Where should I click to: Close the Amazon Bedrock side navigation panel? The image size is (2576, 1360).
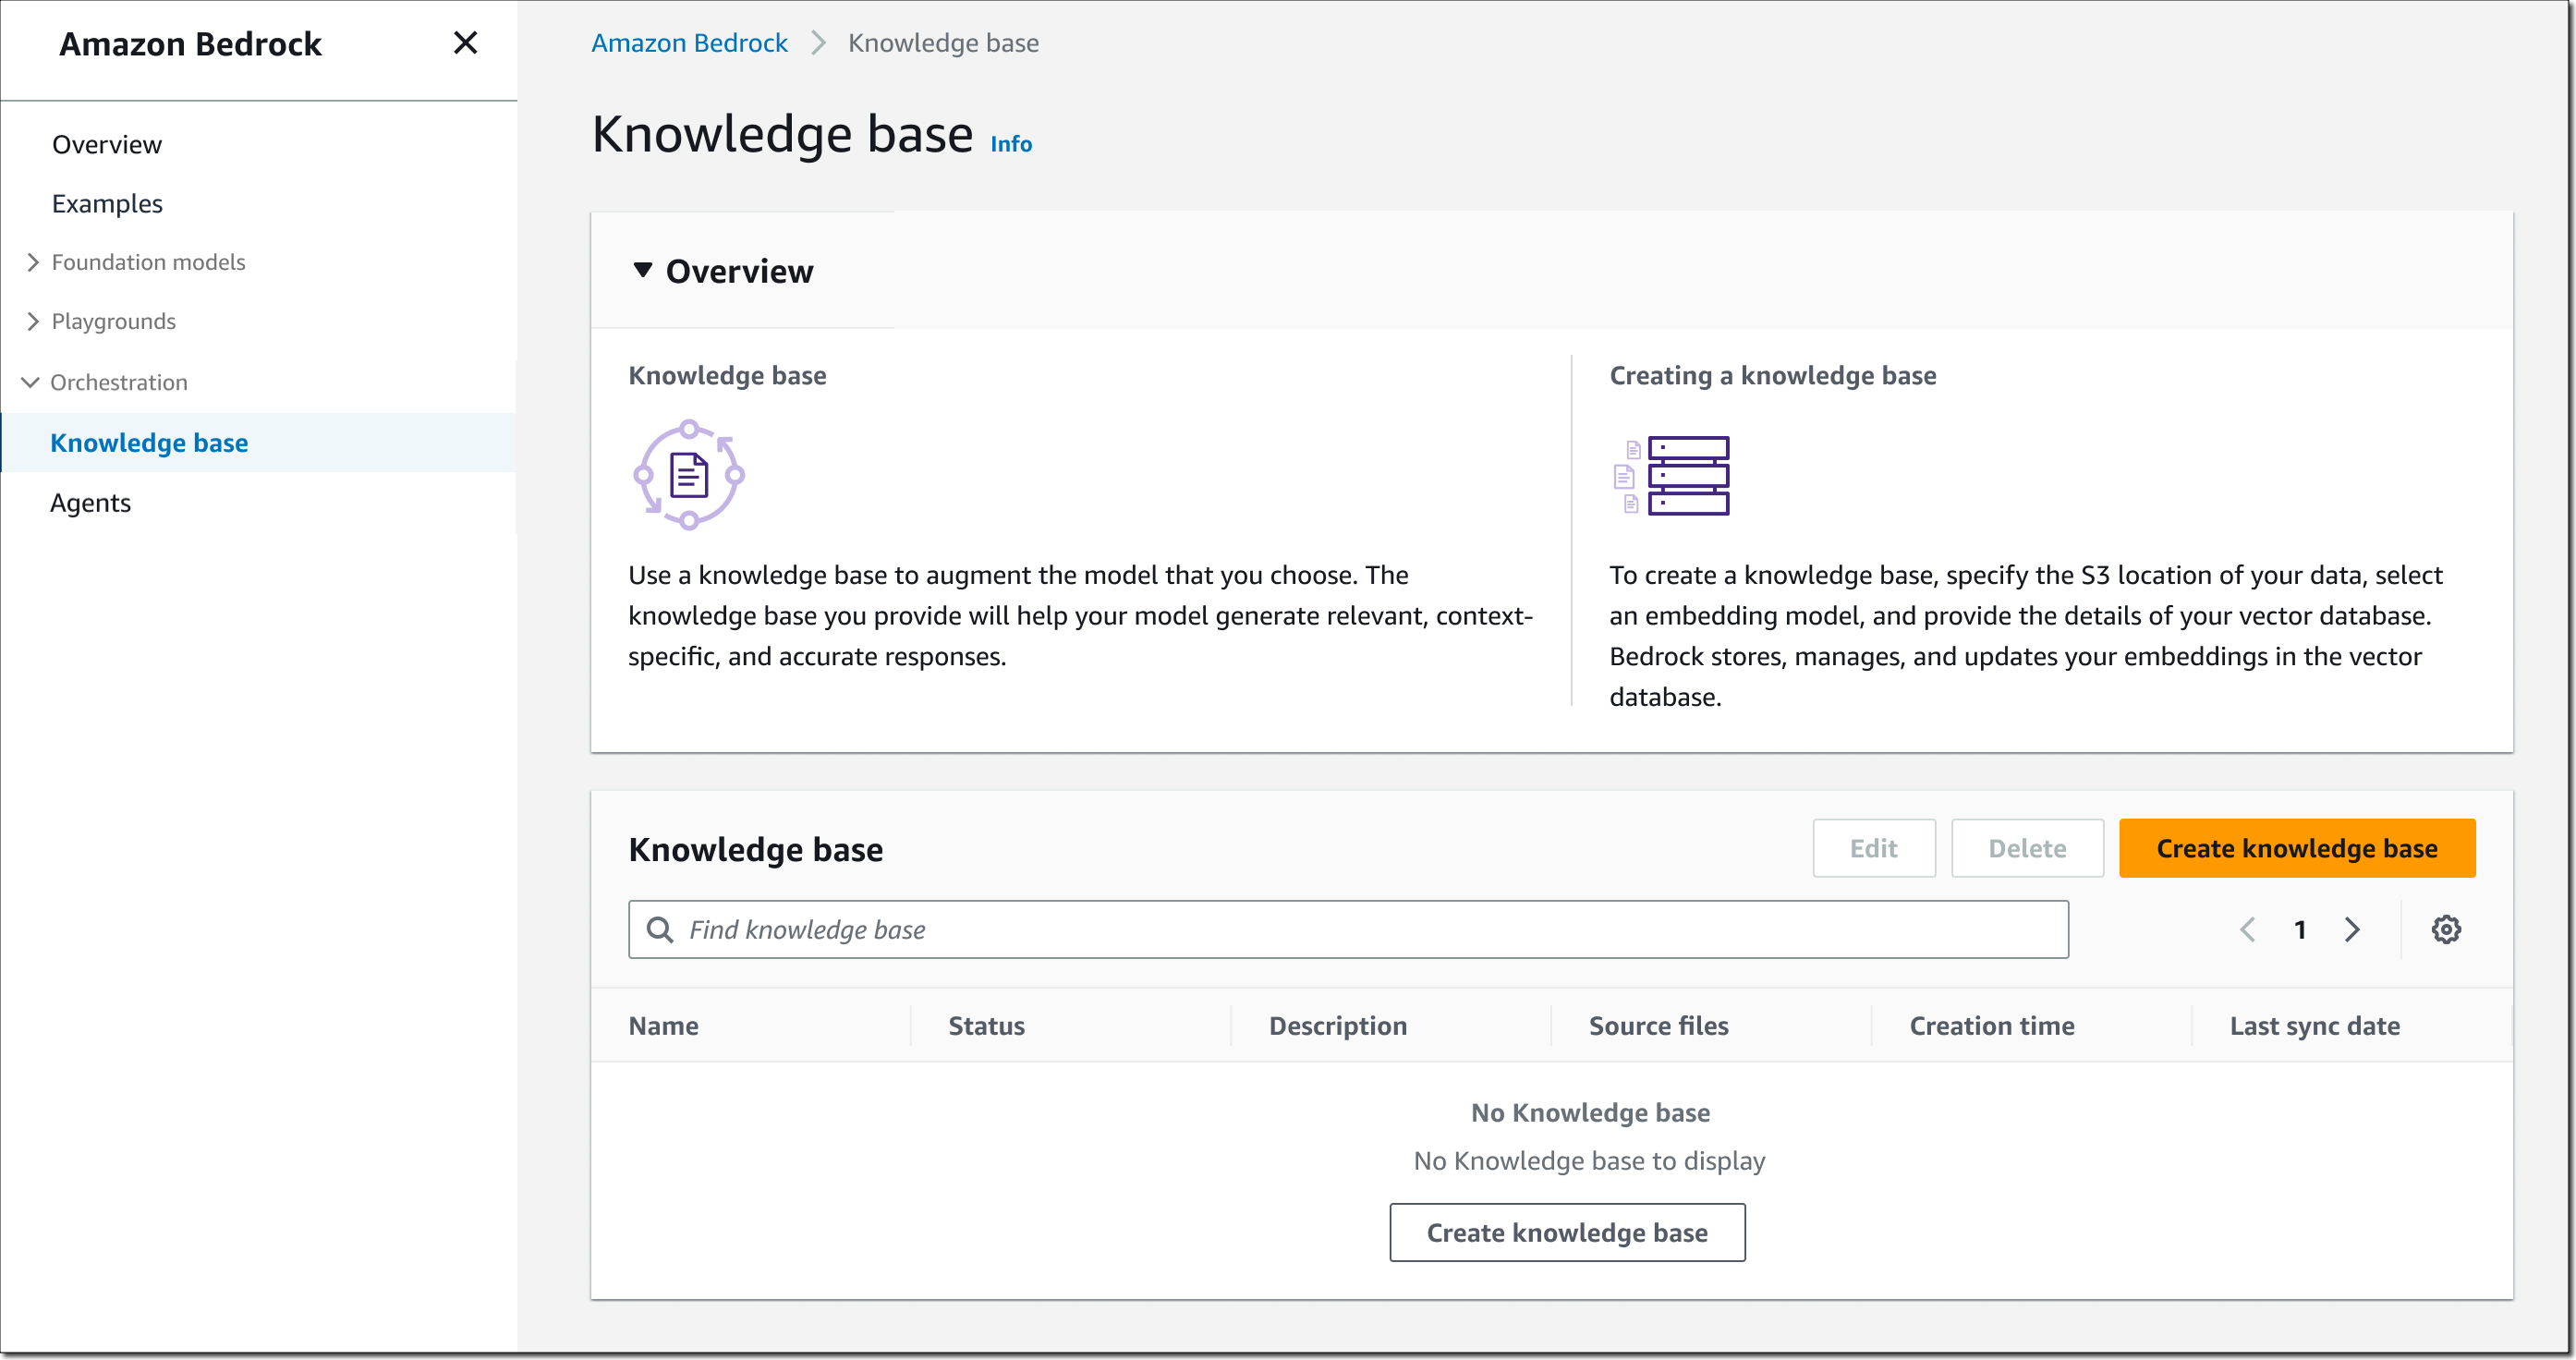tap(465, 43)
